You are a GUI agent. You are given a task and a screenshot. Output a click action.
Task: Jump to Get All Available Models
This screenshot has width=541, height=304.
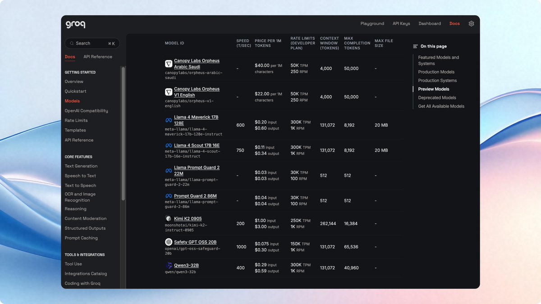tap(441, 106)
